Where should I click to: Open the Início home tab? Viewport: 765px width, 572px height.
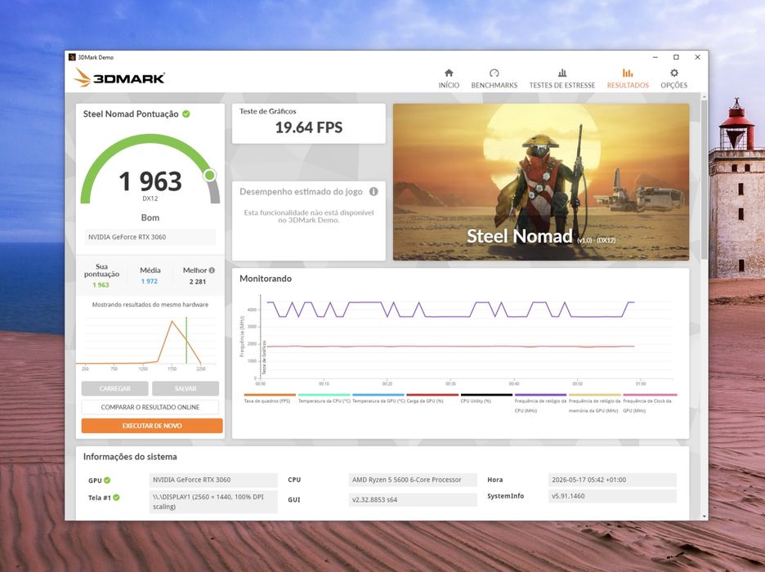pyautogui.click(x=449, y=78)
